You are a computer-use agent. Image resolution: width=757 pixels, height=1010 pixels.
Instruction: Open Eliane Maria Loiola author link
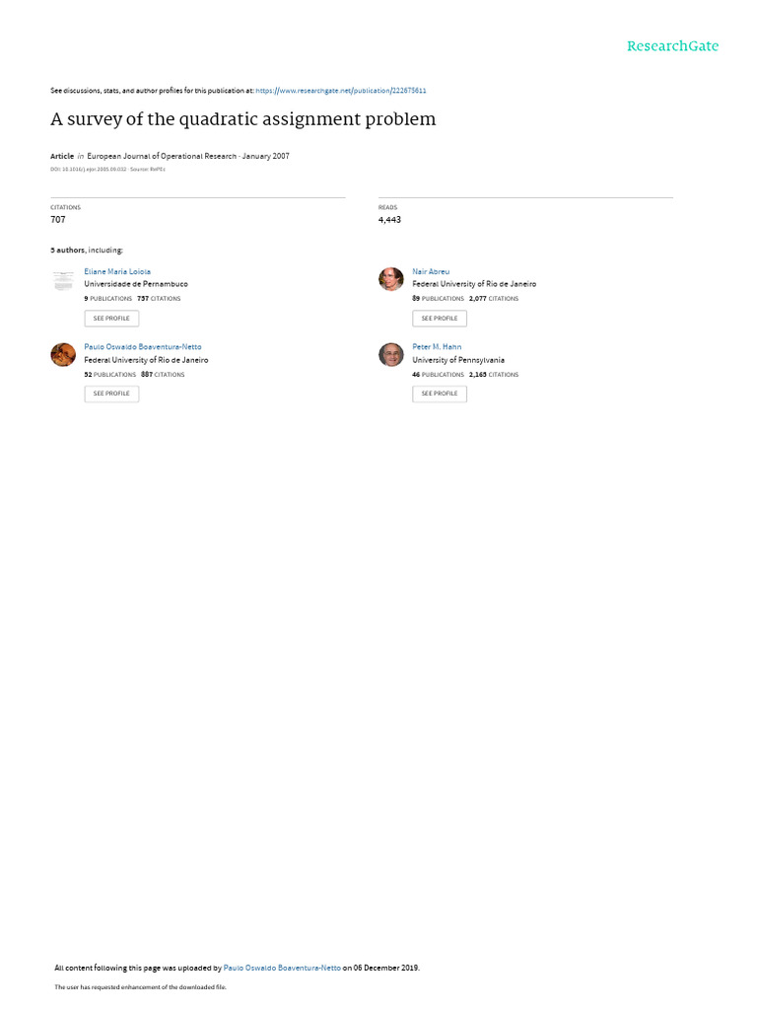pos(117,272)
